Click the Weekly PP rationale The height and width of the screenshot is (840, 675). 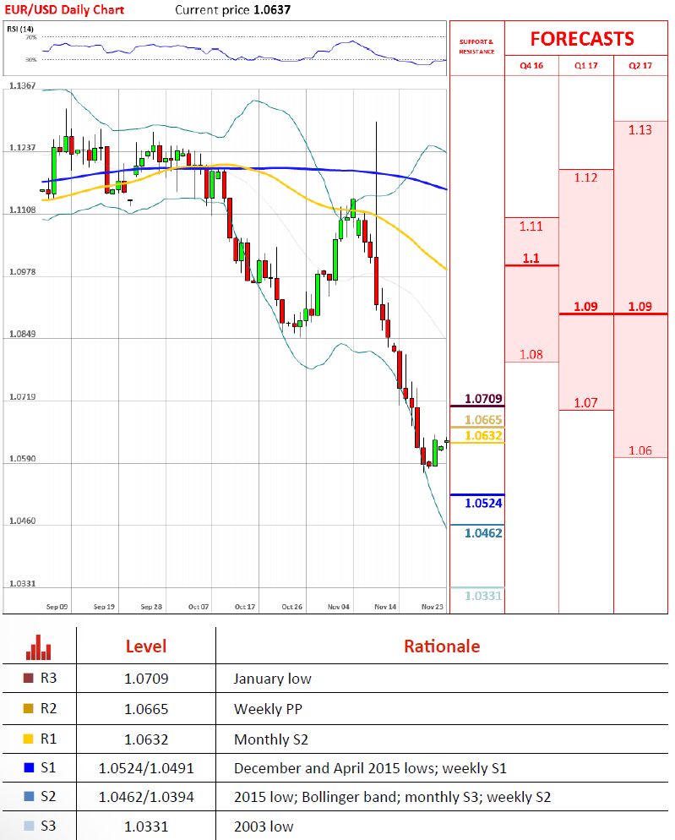click(x=269, y=709)
